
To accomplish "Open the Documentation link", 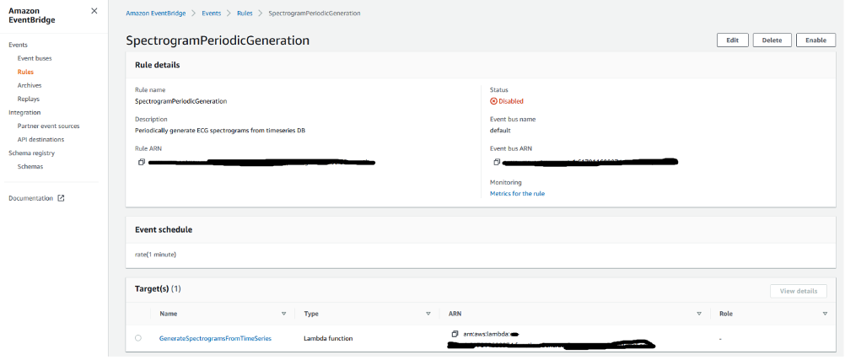I will (30, 198).
